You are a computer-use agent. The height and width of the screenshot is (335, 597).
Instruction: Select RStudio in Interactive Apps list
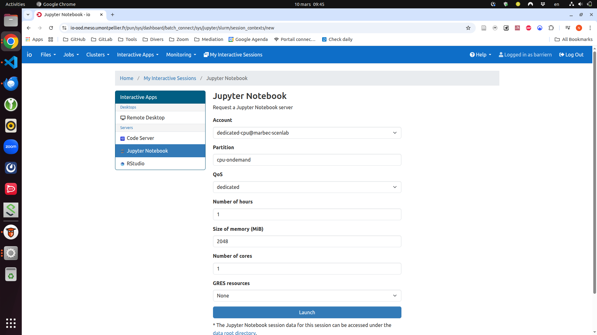[x=136, y=163]
